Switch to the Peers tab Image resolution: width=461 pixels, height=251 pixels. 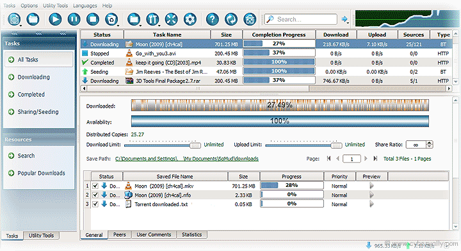click(x=119, y=234)
